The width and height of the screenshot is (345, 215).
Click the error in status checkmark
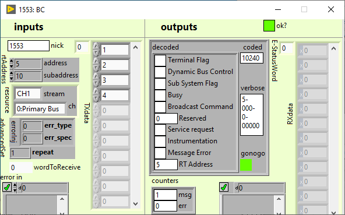(7, 188)
